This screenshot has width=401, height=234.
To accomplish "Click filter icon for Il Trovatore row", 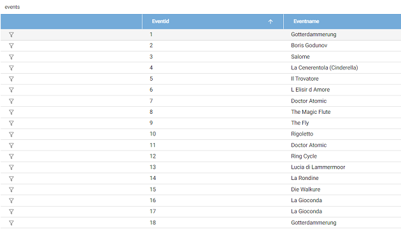I will 11,79.
